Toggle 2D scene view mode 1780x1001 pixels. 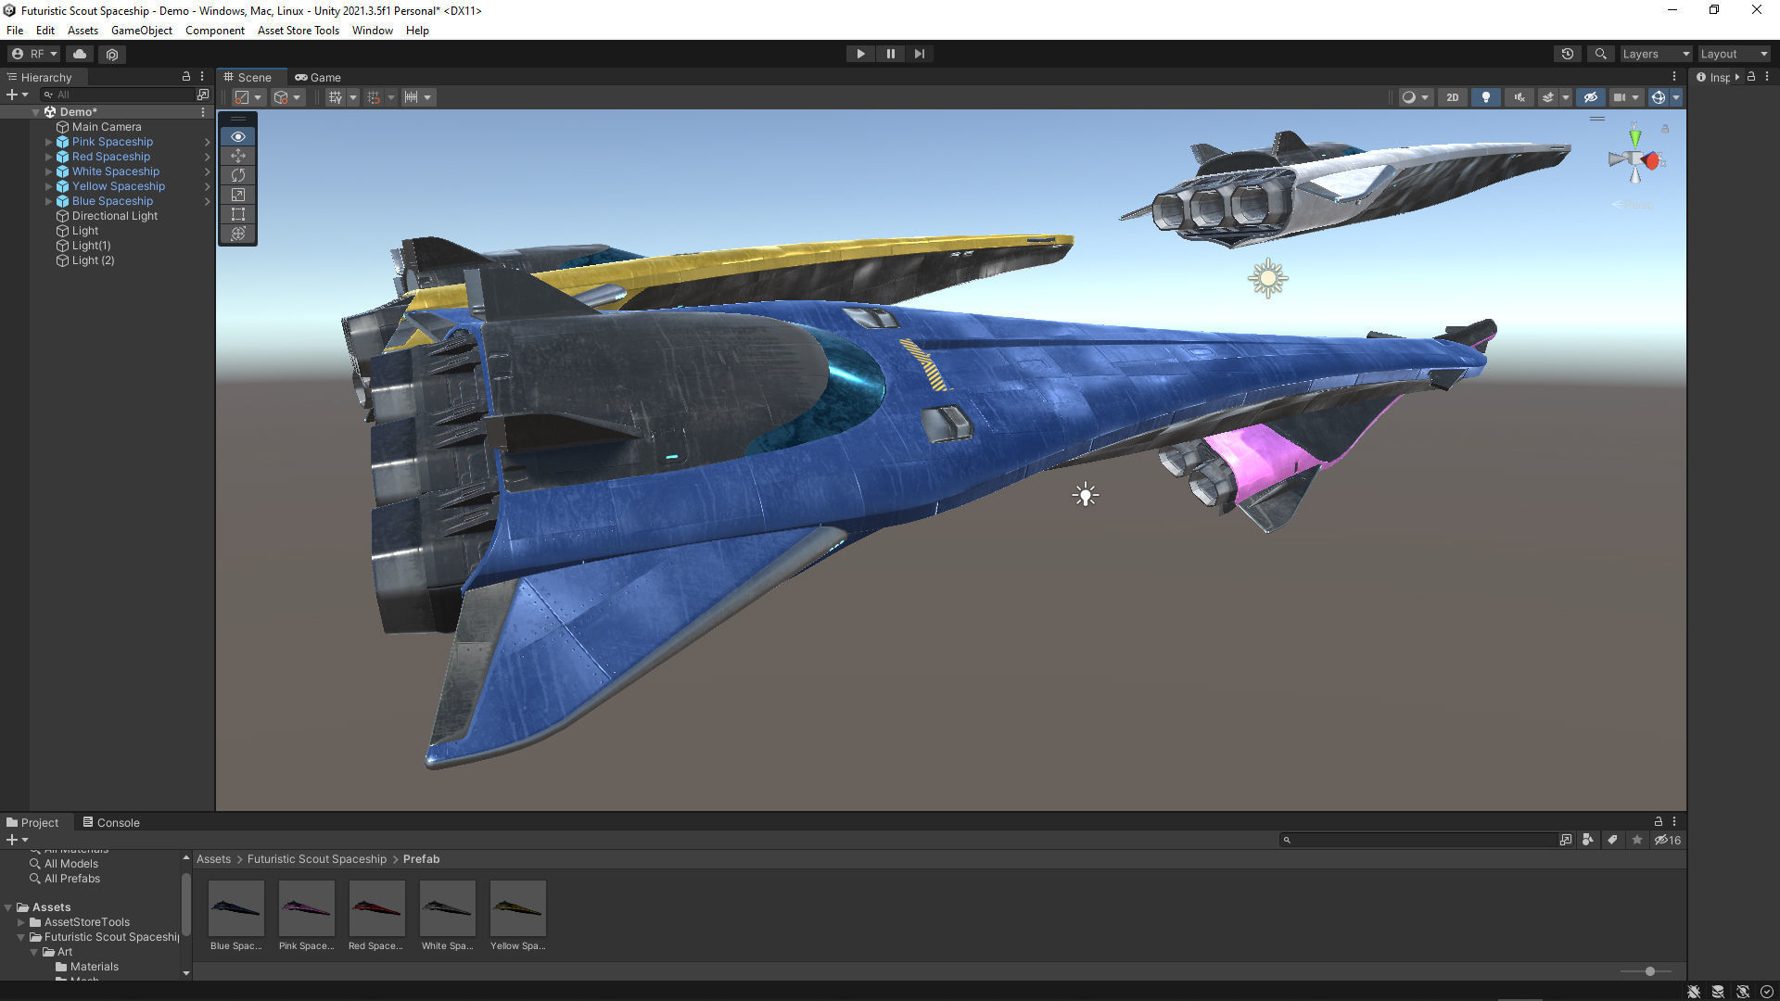[x=1453, y=97]
